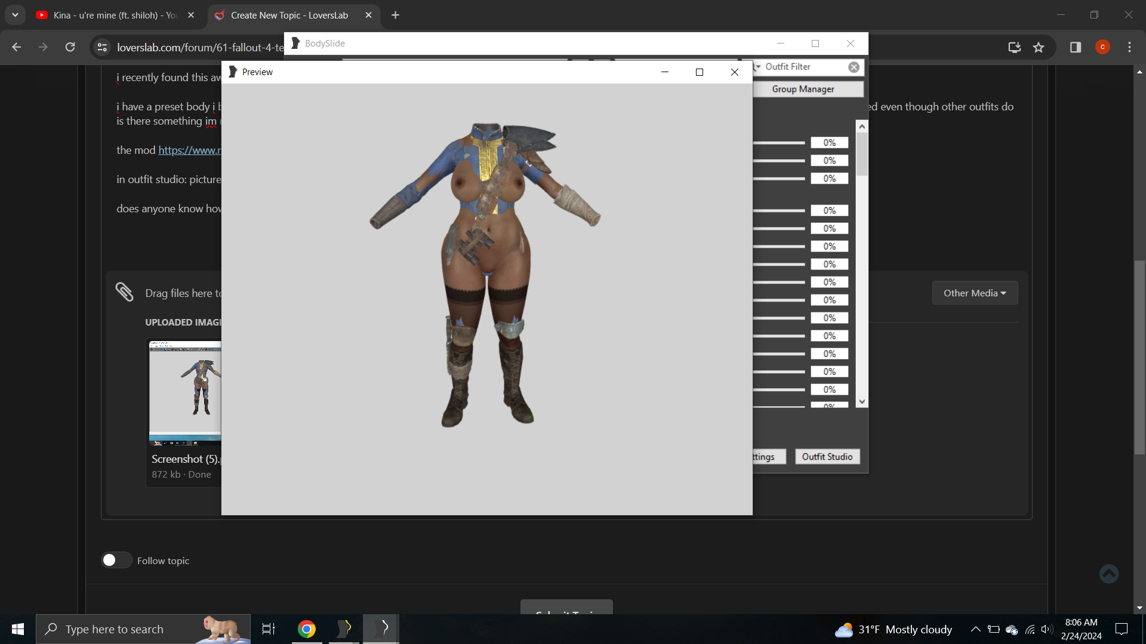Click the battery tray icon
Viewport: 1146px width, 644px height.
pyautogui.click(x=993, y=629)
